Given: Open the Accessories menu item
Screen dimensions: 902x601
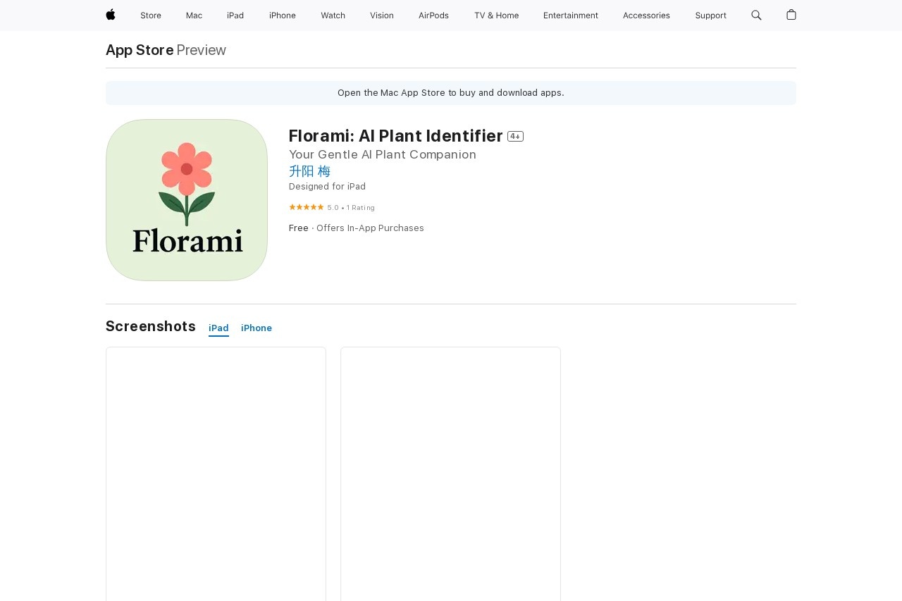Looking at the screenshot, I should pos(646,16).
